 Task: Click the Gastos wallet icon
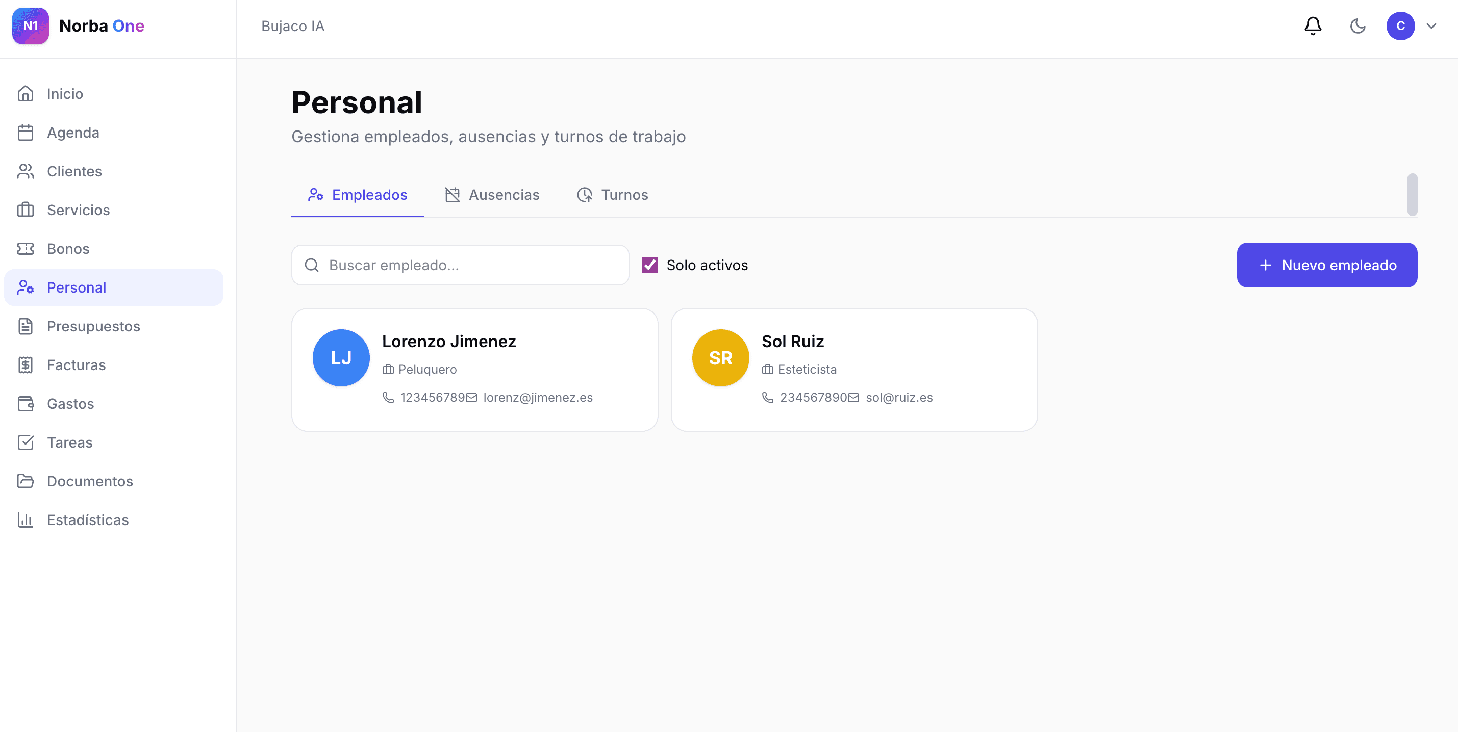(26, 403)
